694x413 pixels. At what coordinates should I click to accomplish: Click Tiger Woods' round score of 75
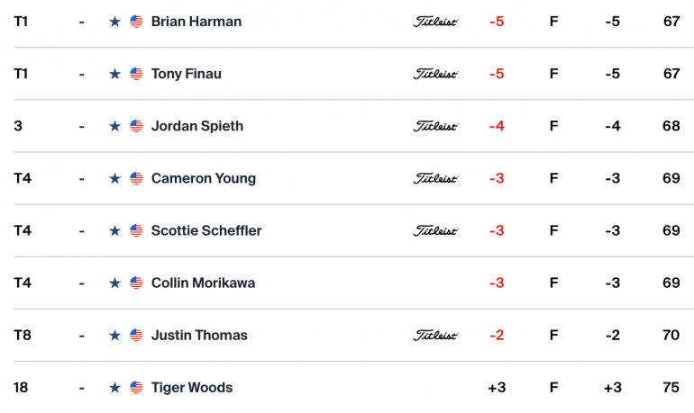pyautogui.click(x=671, y=388)
